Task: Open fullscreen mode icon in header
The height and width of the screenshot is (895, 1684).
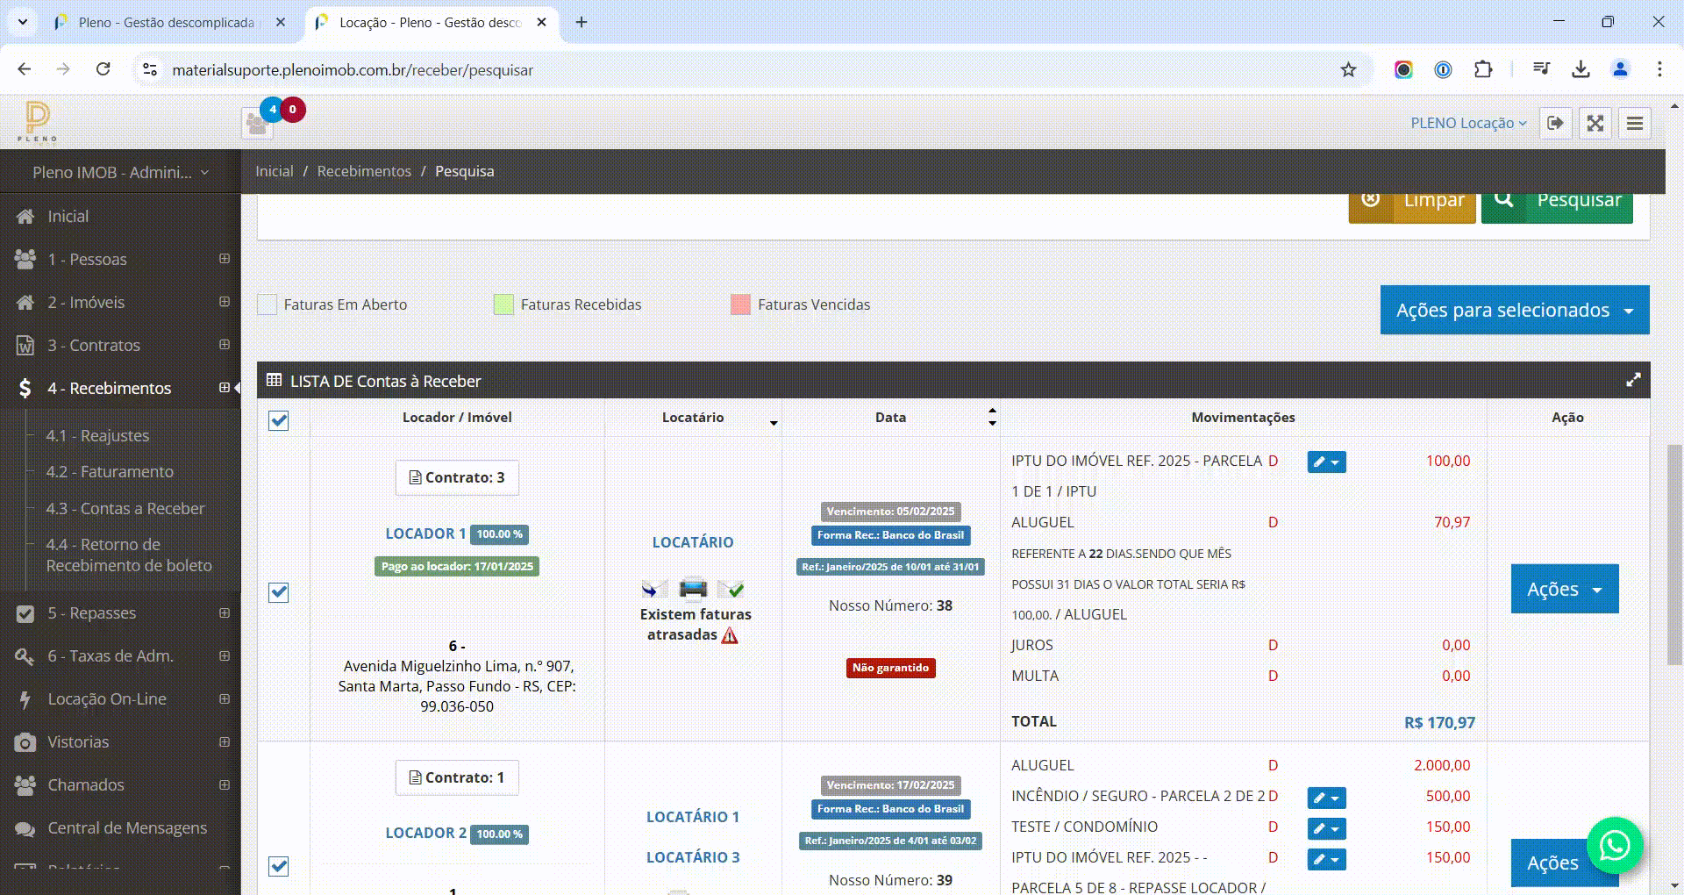Action: pyautogui.click(x=1595, y=124)
